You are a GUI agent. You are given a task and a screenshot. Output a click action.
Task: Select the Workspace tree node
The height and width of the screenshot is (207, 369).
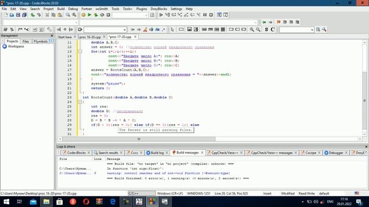pos(16,47)
